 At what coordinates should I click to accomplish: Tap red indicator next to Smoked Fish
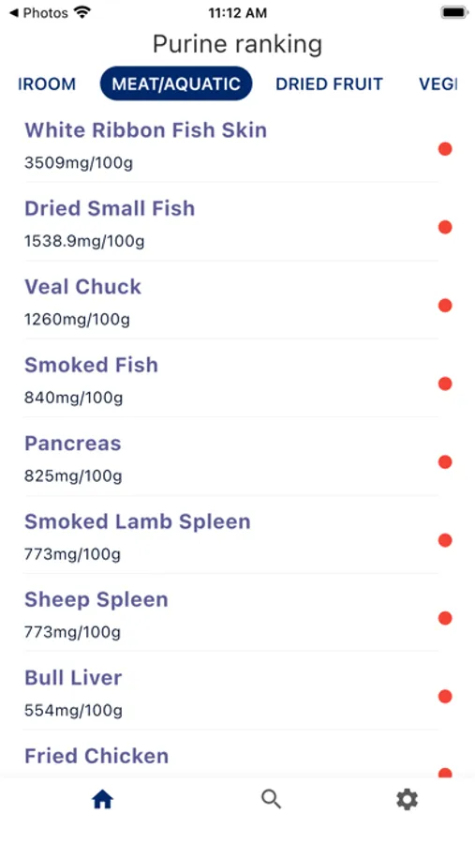coord(445,384)
